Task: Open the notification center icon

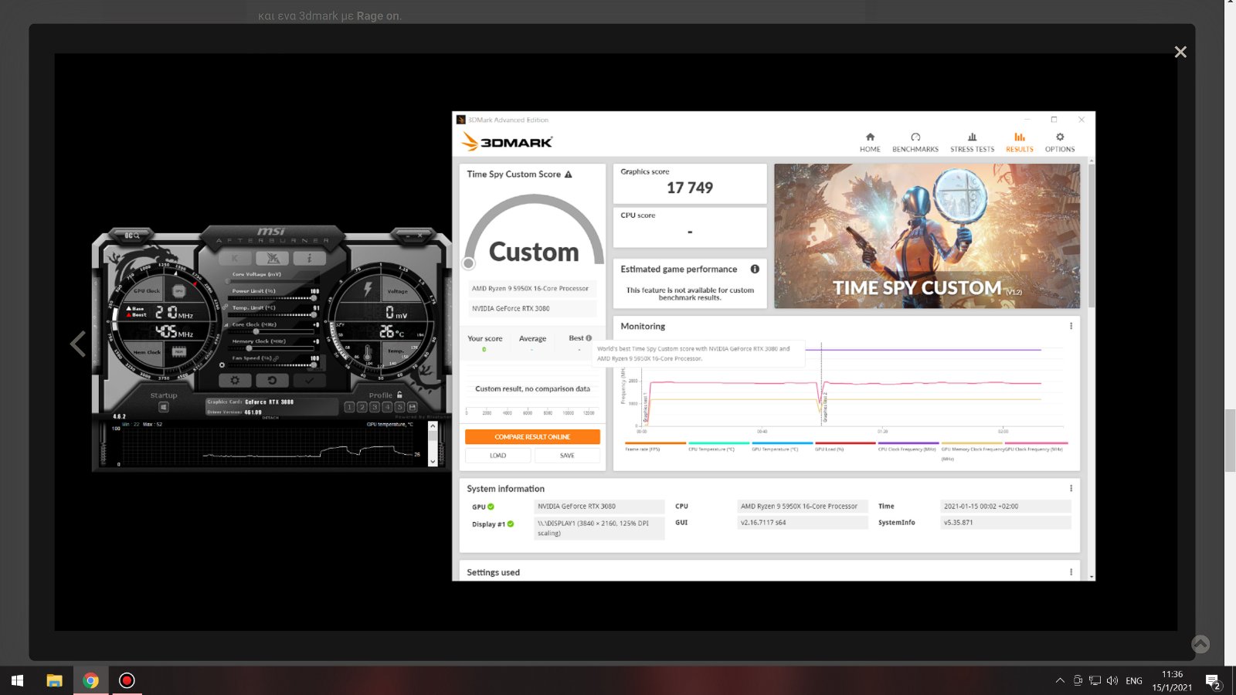Action: click(1213, 681)
